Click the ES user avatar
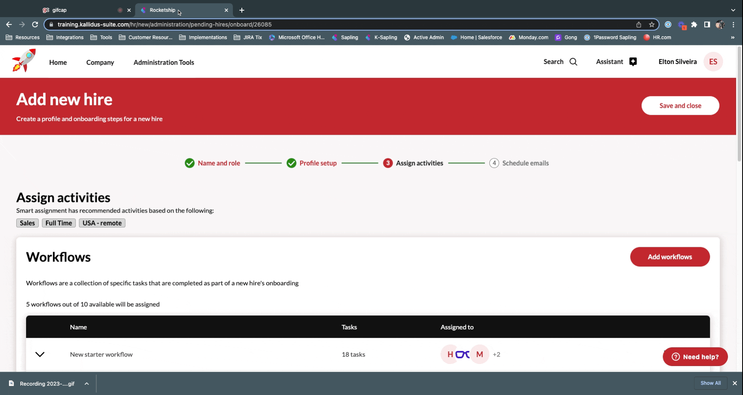The width and height of the screenshot is (743, 395). click(x=713, y=62)
